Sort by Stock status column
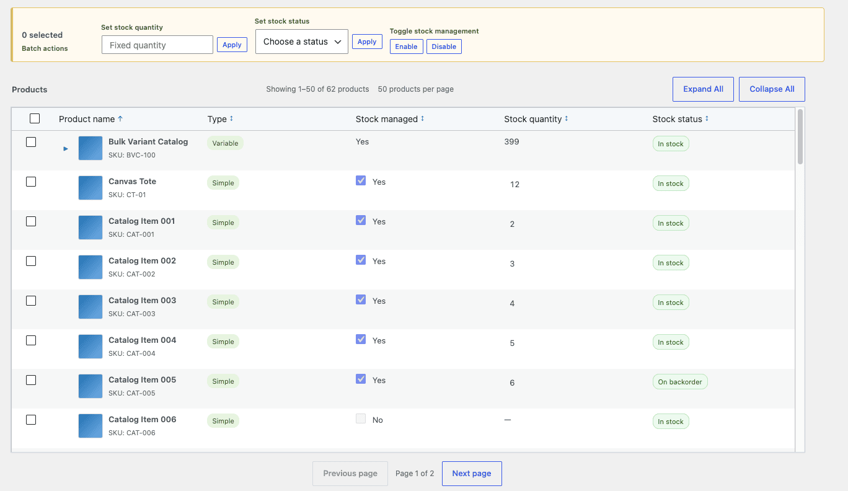 [x=681, y=119]
